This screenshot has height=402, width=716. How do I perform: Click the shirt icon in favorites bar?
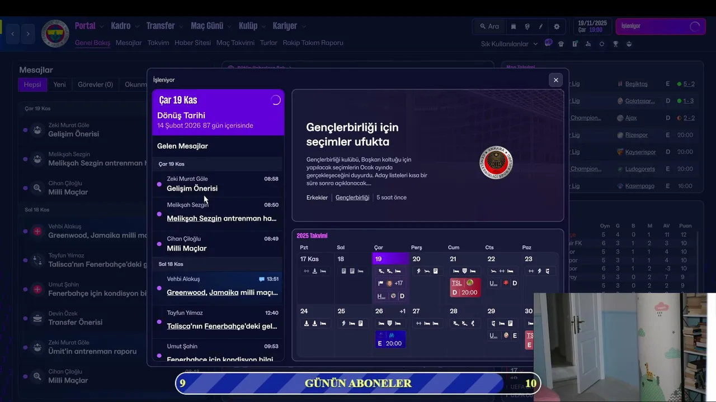(561, 44)
